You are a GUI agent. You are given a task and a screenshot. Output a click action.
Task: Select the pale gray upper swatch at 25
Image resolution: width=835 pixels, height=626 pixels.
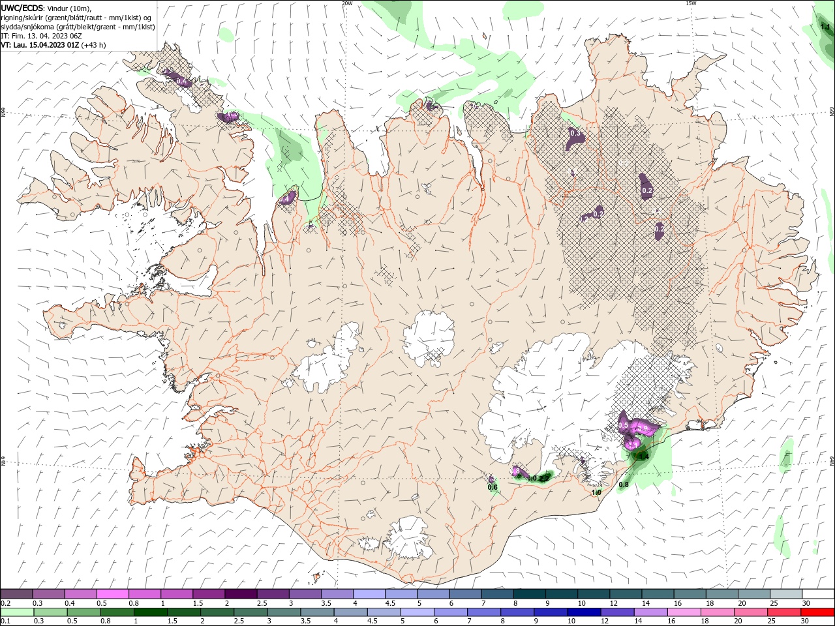pos(786,593)
